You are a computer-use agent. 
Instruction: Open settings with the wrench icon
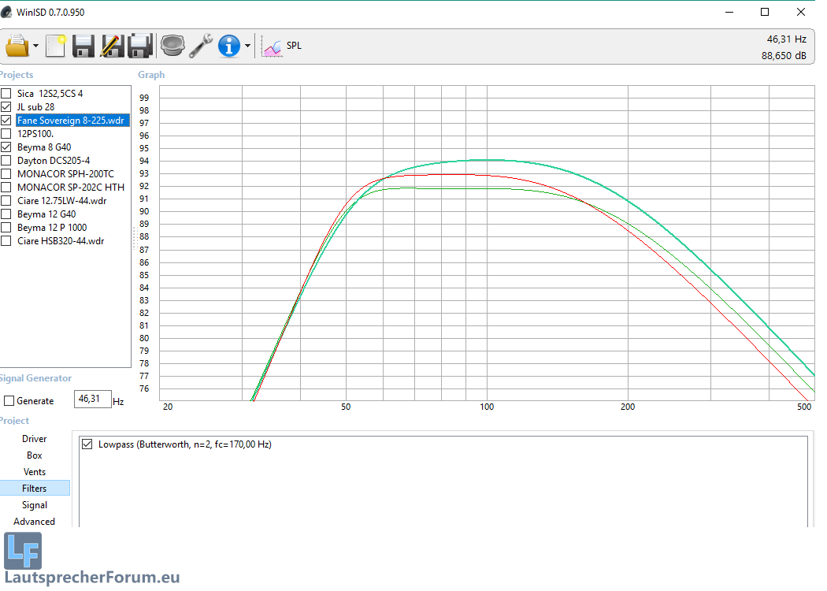point(200,46)
